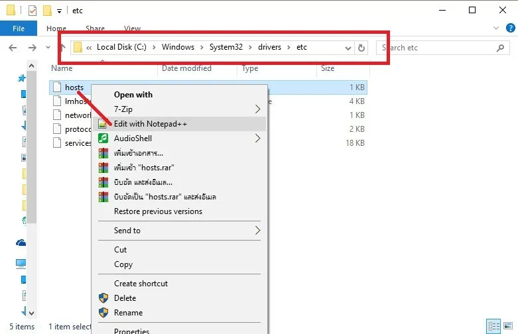The width and height of the screenshot is (518, 334).
Task: Open the 7-Zip submenu entry
Action: (179, 109)
